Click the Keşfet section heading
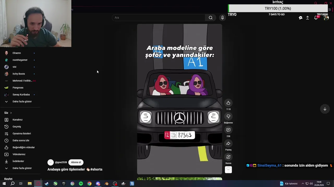This screenshot has width=334, height=187. click(8, 179)
